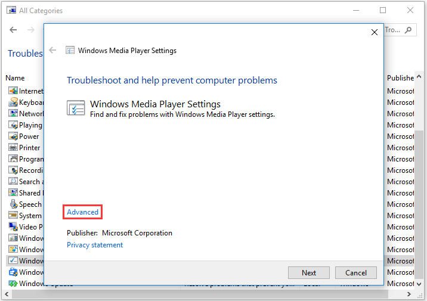The image size is (427, 301).
Task: Click the All Categories title bar icon
Action: pos(11,10)
